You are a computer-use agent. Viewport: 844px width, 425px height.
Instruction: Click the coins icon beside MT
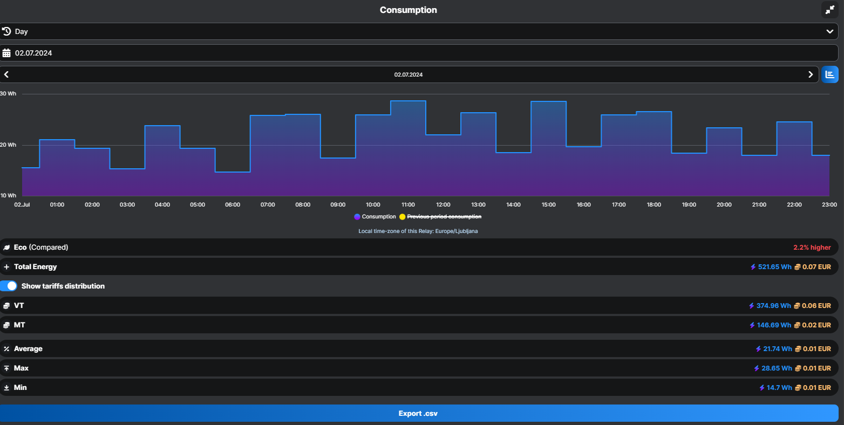[x=6, y=325]
